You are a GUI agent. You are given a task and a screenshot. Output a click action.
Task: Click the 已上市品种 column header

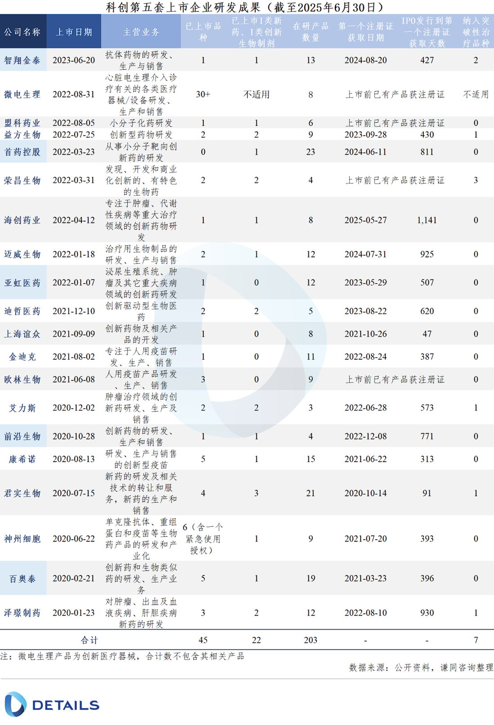203,32
